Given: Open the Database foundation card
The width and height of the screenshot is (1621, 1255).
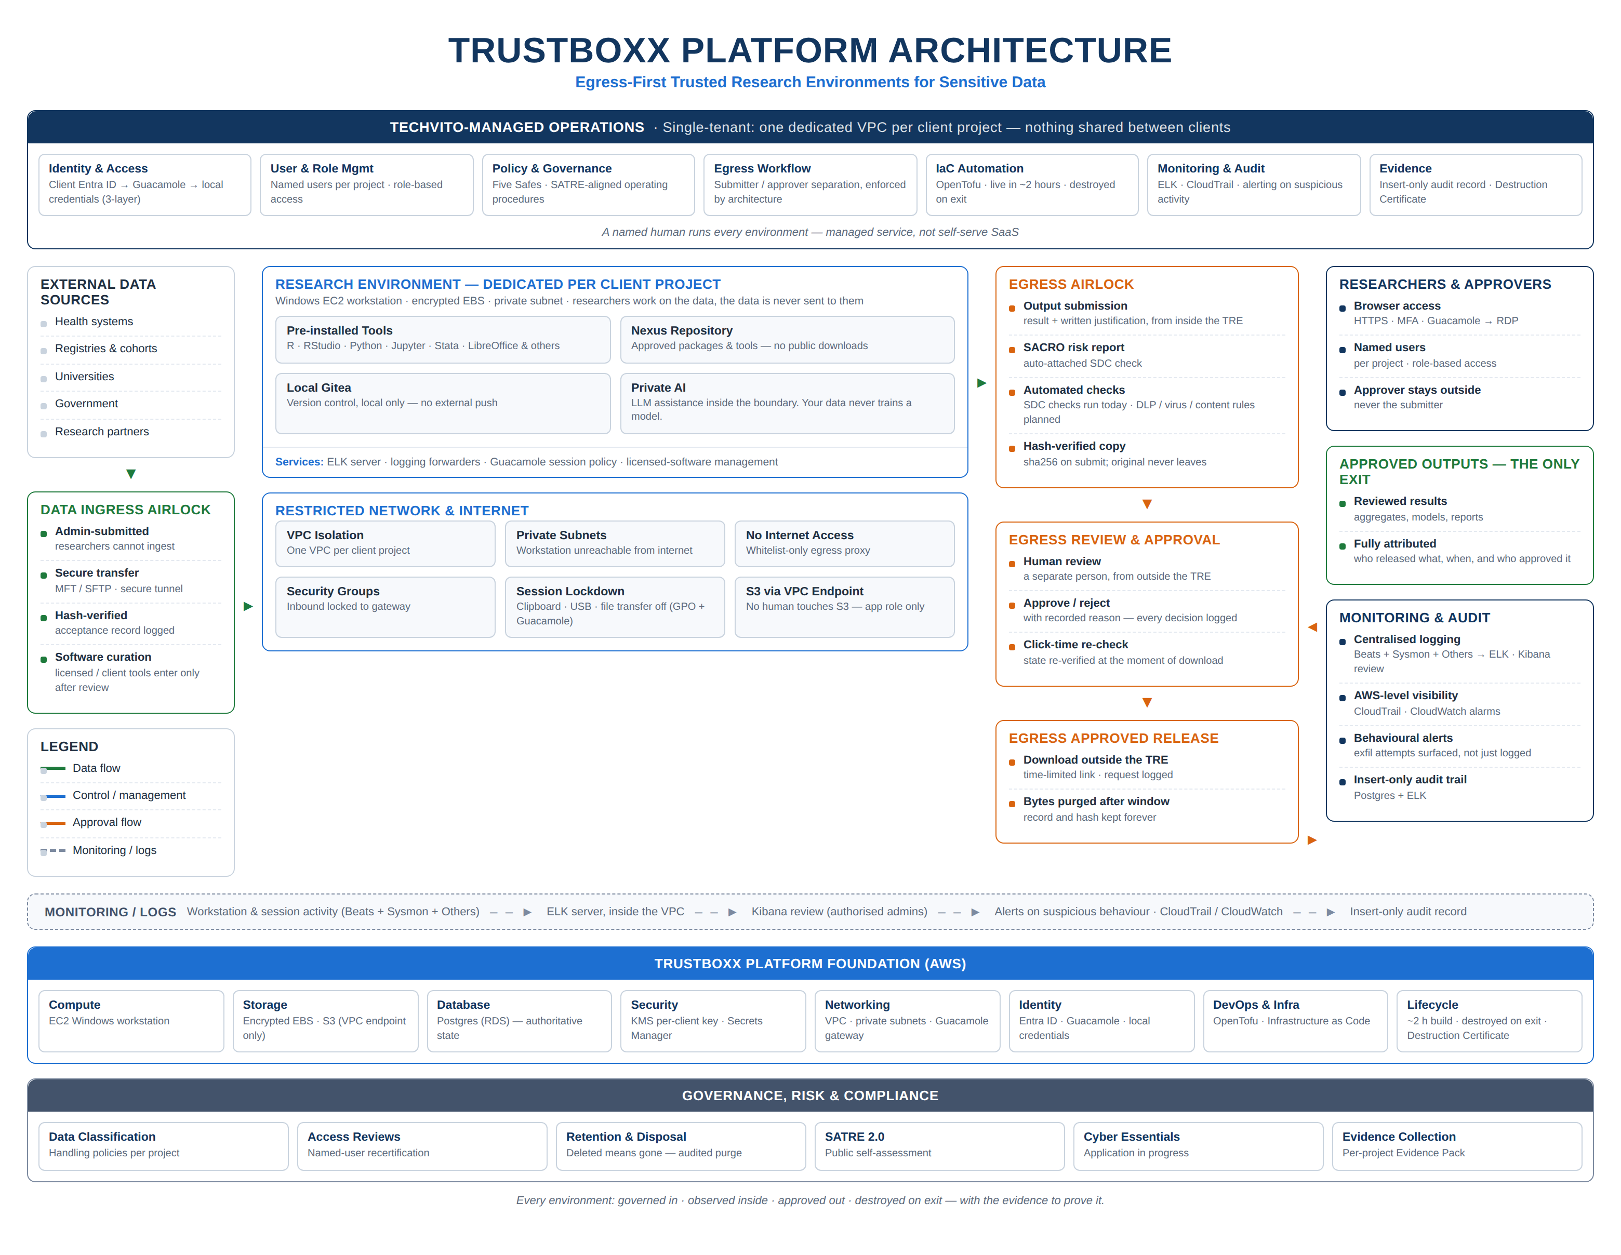Looking at the screenshot, I should click(x=520, y=1021).
